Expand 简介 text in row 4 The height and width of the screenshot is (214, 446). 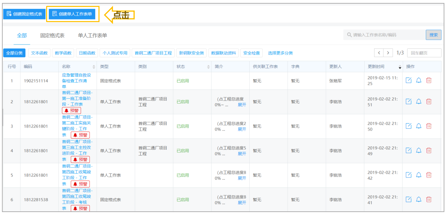242,154
